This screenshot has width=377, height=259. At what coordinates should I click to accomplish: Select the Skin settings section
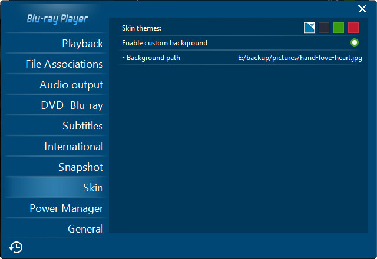tap(55, 188)
